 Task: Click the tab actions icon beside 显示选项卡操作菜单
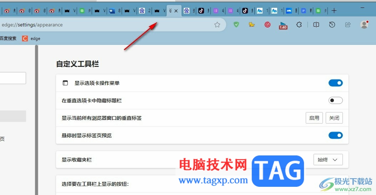[65, 83]
